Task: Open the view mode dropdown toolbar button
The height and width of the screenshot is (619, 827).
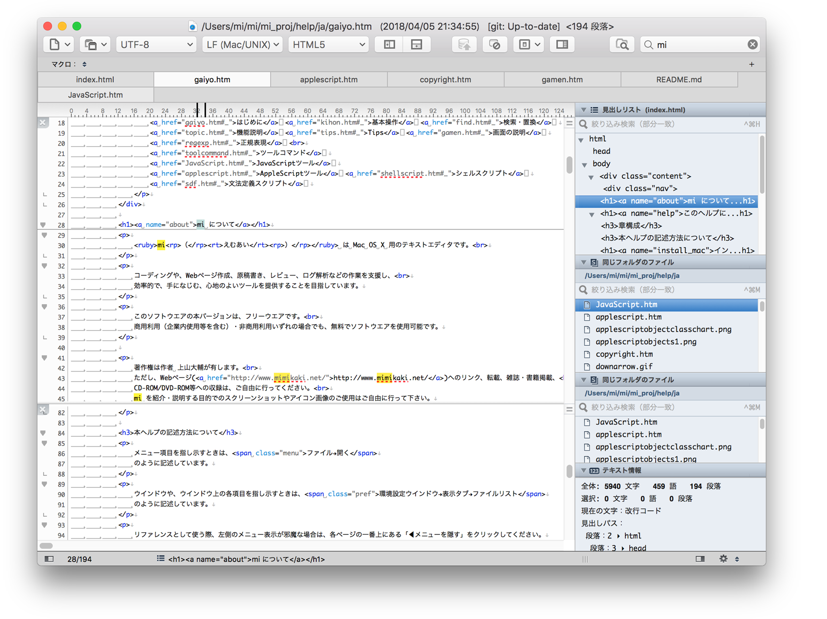Action: 529,44
